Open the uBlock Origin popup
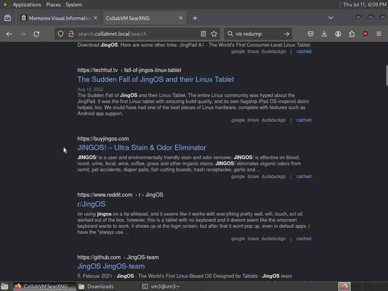The width and height of the screenshot is (388, 291). pyautogui.click(x=365, y=34)
